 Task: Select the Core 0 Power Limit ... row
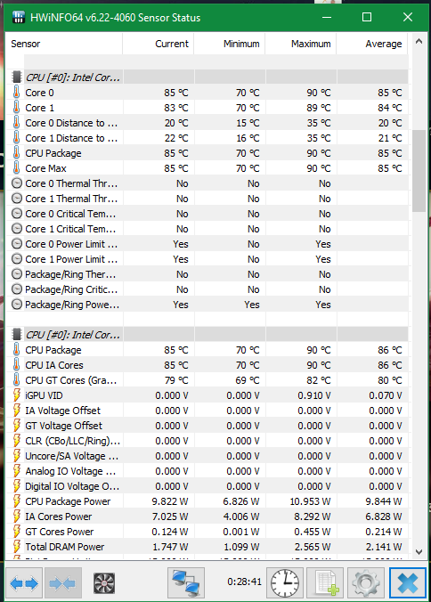click(x=207, y=244)
